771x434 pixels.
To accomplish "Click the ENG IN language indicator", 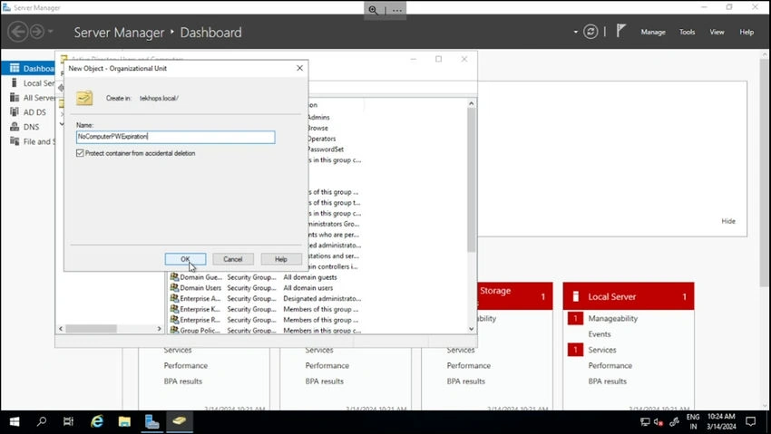I will 693,421.
